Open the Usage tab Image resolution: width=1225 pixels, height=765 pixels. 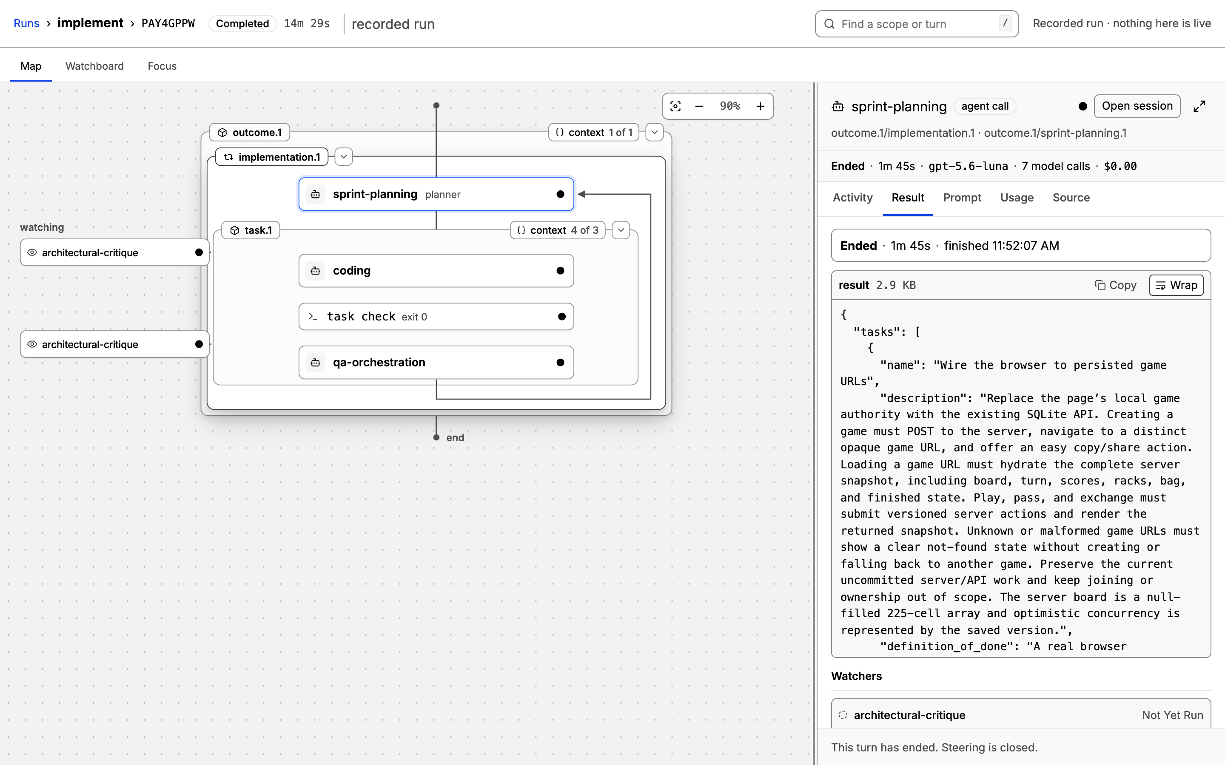coord(1017,197)
